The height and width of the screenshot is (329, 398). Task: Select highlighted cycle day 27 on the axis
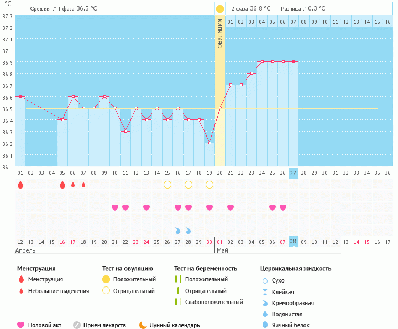(x=294, y=173)
